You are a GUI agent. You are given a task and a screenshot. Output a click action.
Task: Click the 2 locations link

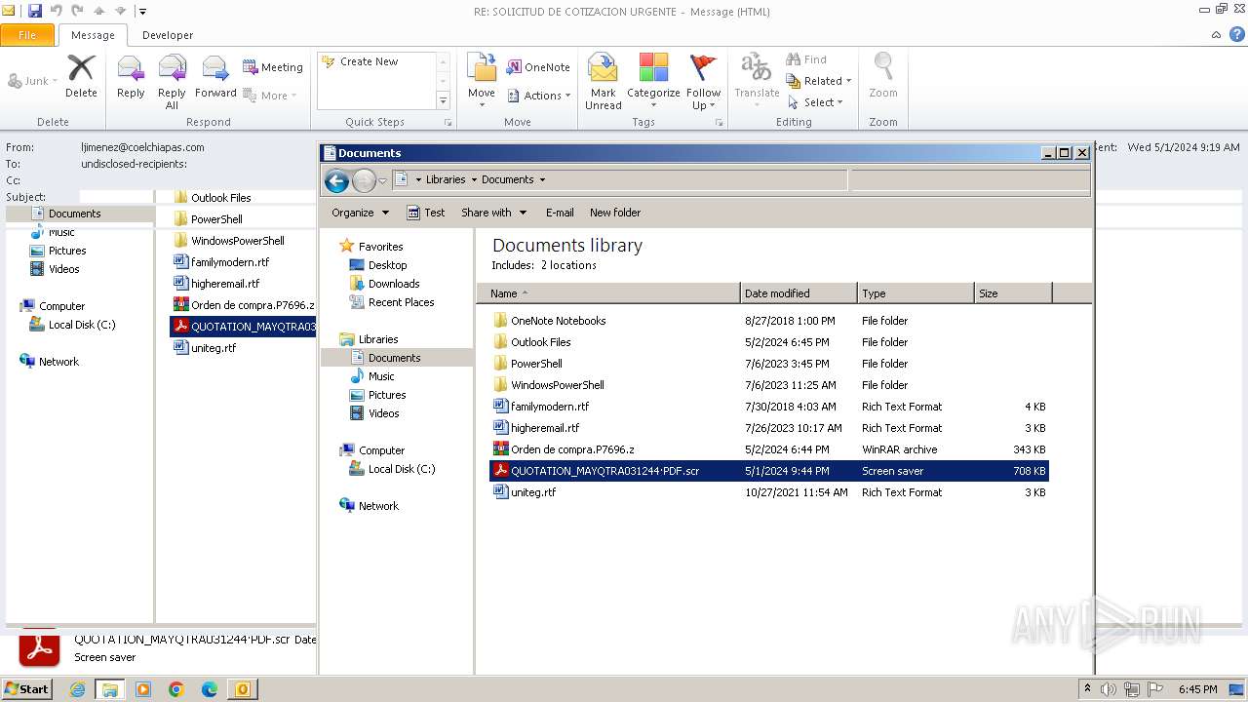pyautogui.click(x=568, y=265)
